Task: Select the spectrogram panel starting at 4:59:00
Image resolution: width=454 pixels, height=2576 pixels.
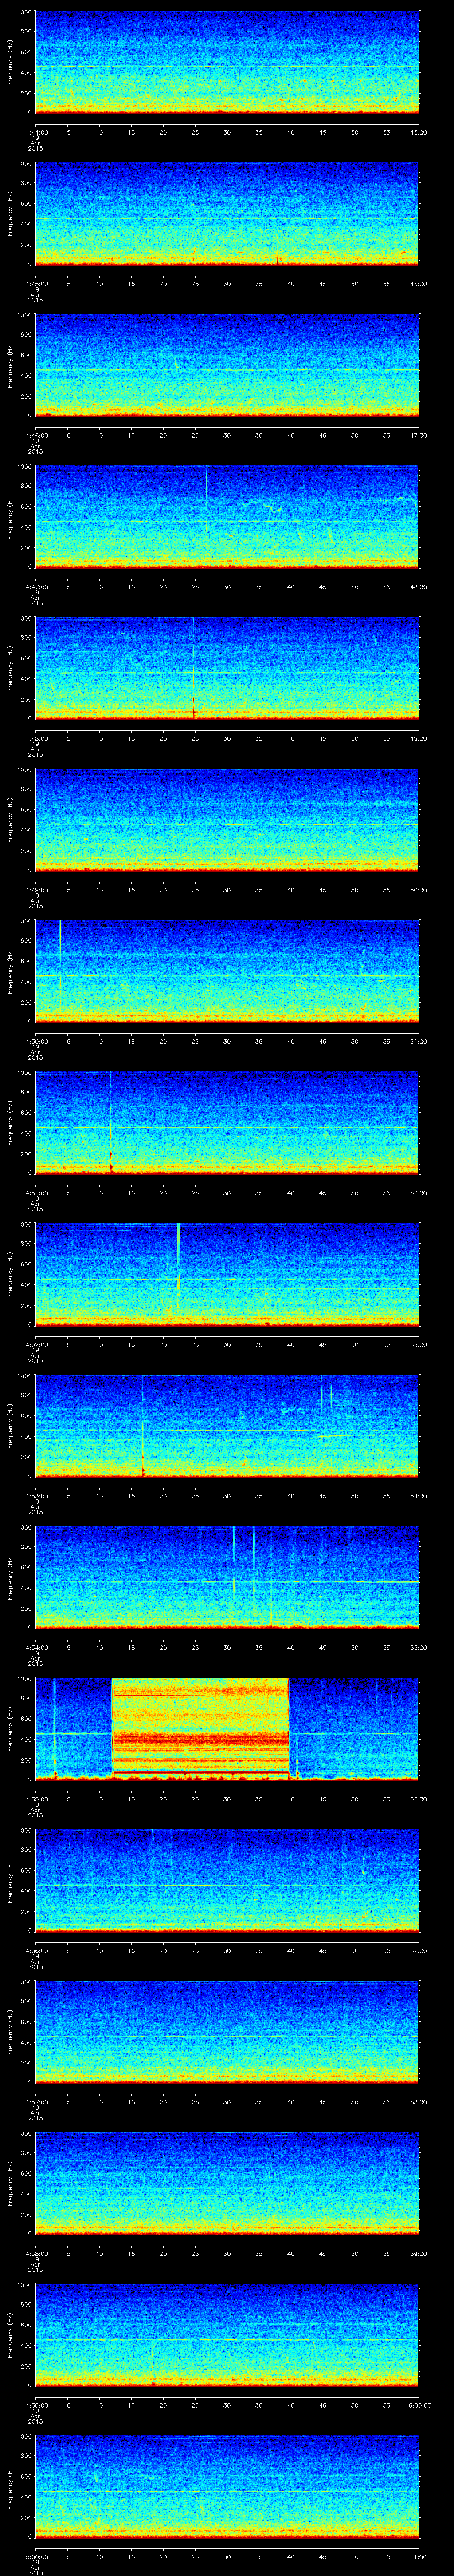Action: pyautogui.click(x=227, y=2336)
